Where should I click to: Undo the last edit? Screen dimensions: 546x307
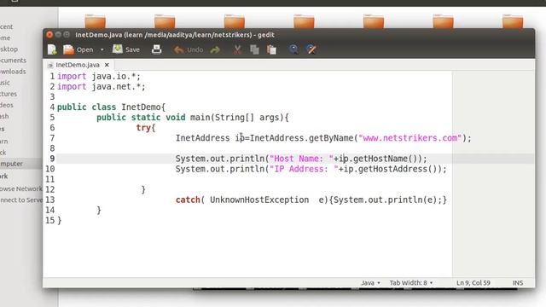point(189,49)
